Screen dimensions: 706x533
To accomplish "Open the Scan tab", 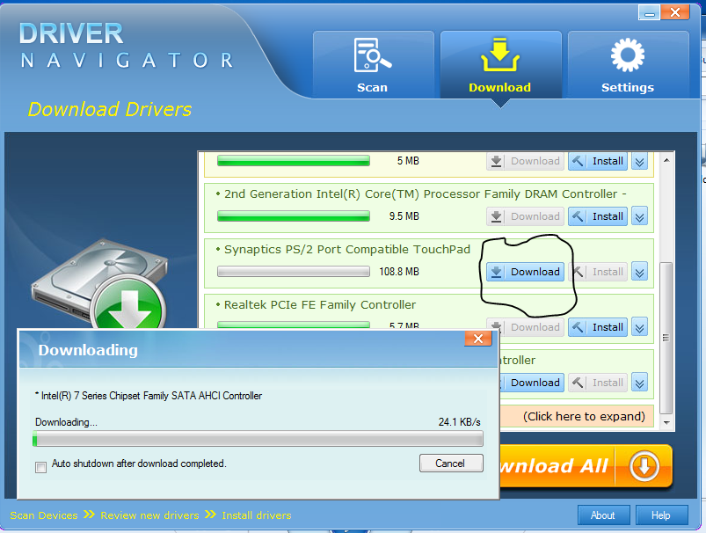I will [373, 64].
